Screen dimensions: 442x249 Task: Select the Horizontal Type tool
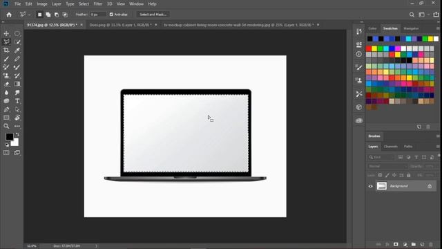click(x=17, y=101)
